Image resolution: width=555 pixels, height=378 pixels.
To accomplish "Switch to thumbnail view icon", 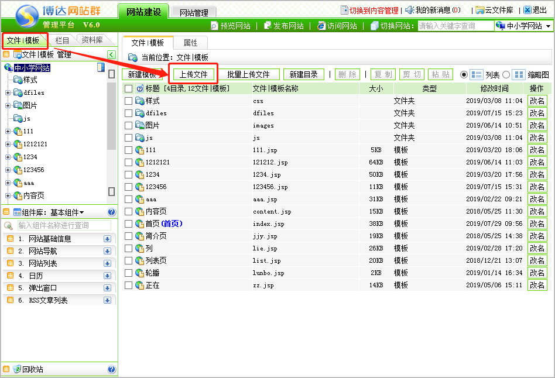I will click(518, 74).
